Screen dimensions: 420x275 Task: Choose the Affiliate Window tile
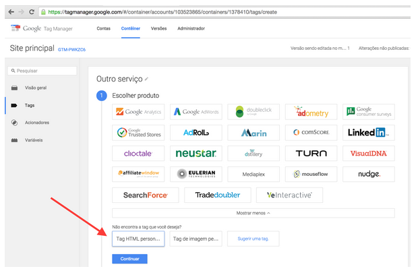click(x=138, y=175)
